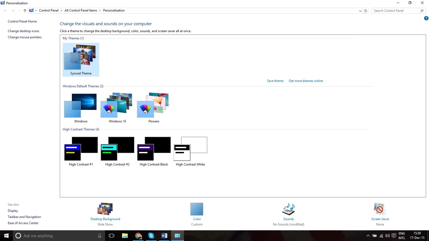Open Action Center notifications icon
Screen dimensions: 429x241
pyautogui.click(x=394, y=236)
